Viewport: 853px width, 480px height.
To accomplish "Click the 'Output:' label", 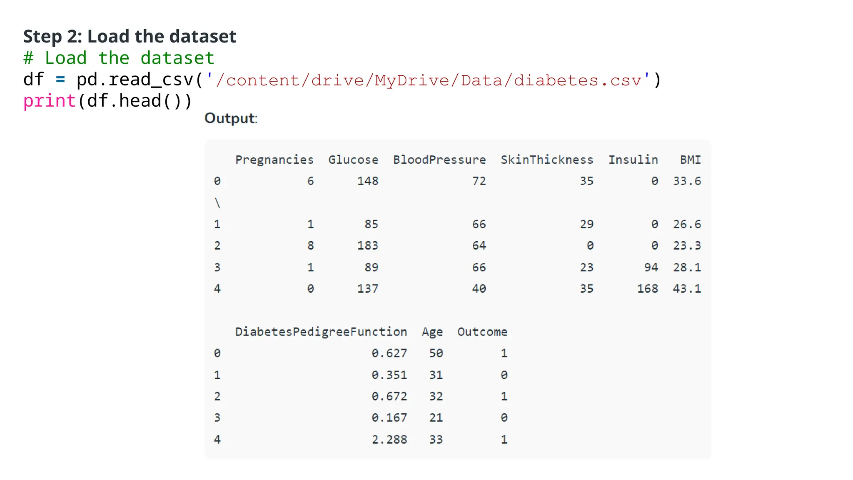I will point(231,118).
